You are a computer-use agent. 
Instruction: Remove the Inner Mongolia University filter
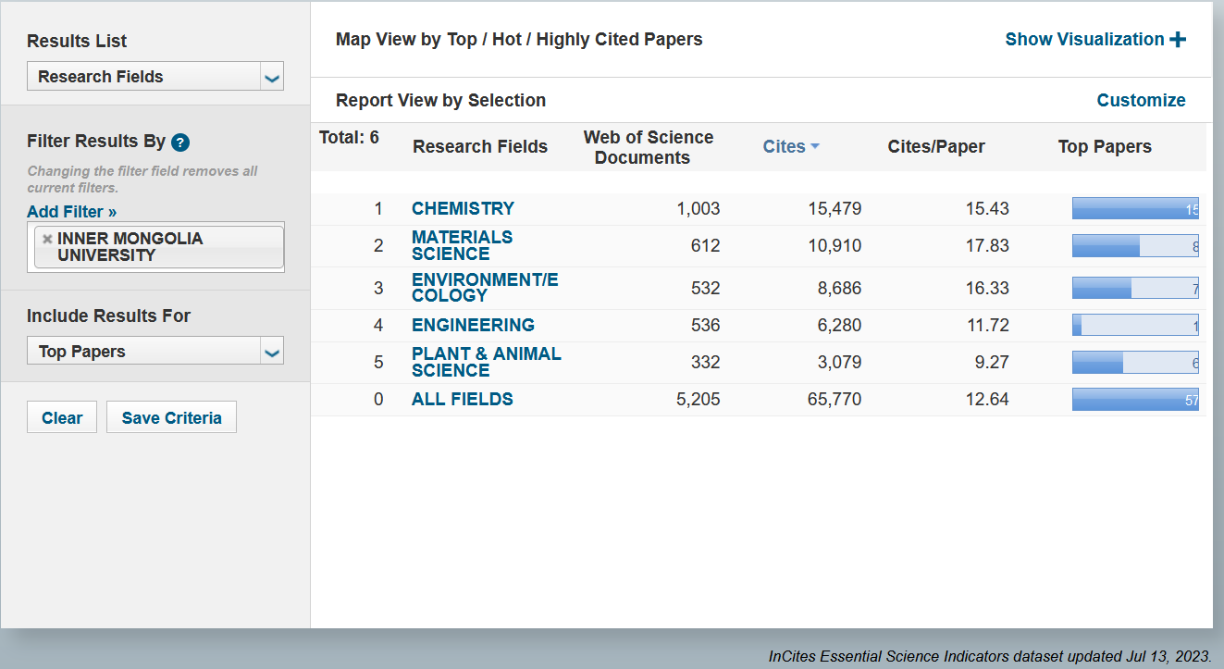(47, 239)
